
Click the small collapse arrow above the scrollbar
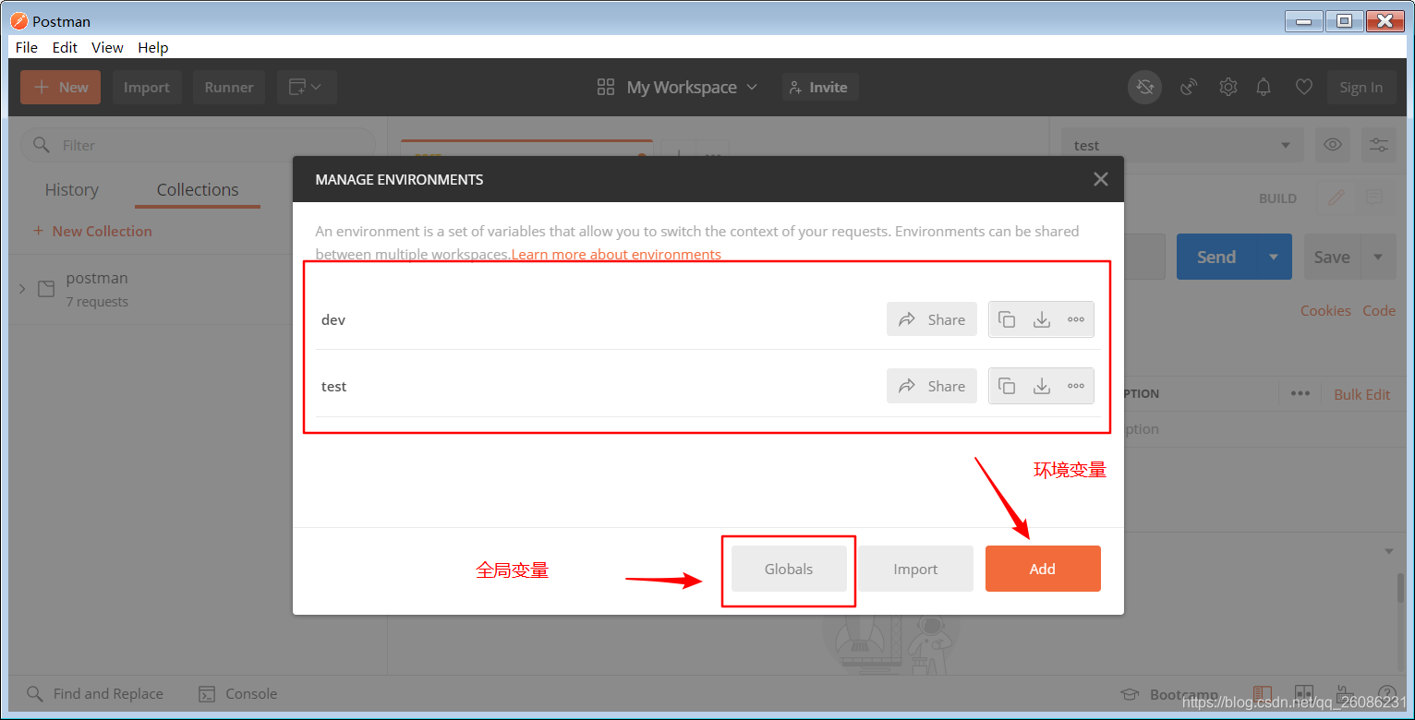coord(1388,551)
